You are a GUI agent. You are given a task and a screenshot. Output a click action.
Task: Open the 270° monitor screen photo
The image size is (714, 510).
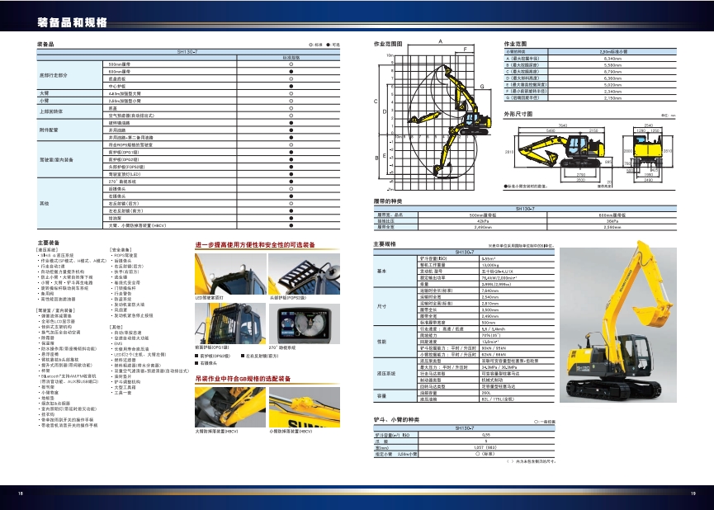[x=305, y=323]
